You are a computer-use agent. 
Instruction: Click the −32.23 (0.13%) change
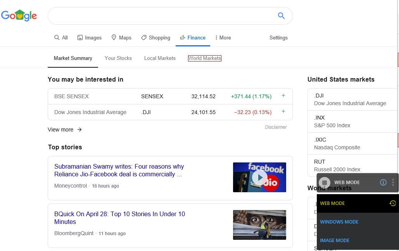point(253,112)
